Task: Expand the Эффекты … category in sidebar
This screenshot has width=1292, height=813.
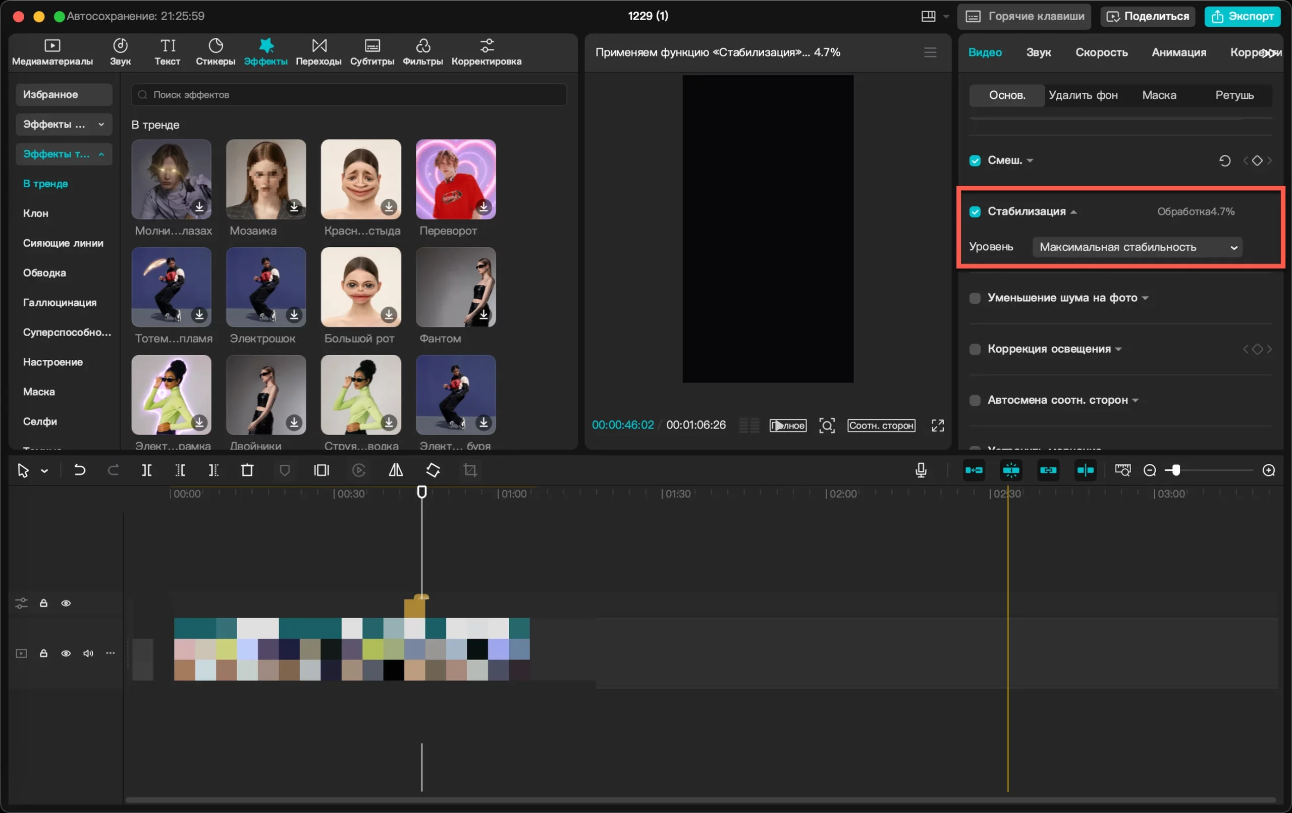Action: pos(63,124)
